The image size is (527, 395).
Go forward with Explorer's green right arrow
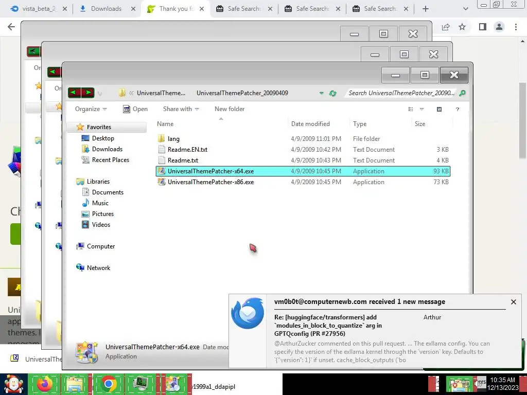click(87, 93)
